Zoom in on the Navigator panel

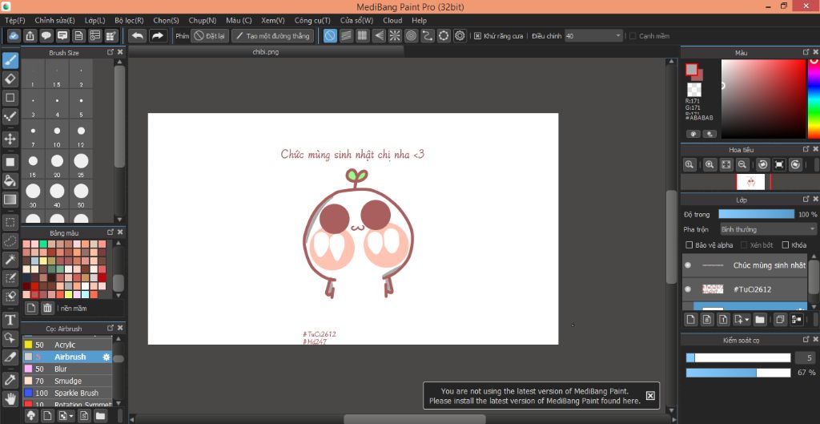point(709,164)
